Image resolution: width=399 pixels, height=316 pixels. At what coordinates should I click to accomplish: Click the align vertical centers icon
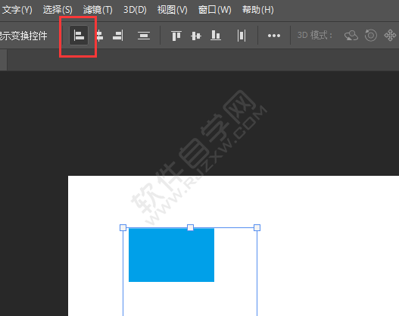tap(196, 36)
